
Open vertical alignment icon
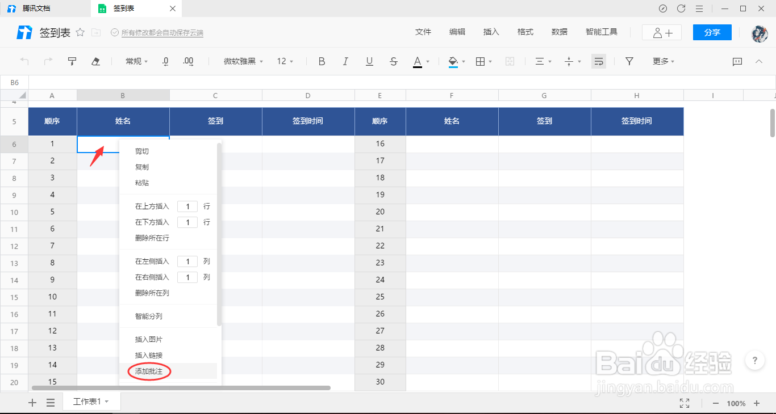[569, 61]
